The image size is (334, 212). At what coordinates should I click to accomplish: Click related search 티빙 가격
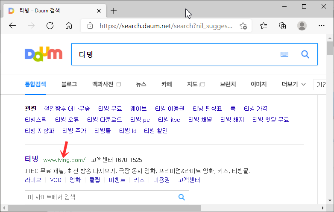255,109
